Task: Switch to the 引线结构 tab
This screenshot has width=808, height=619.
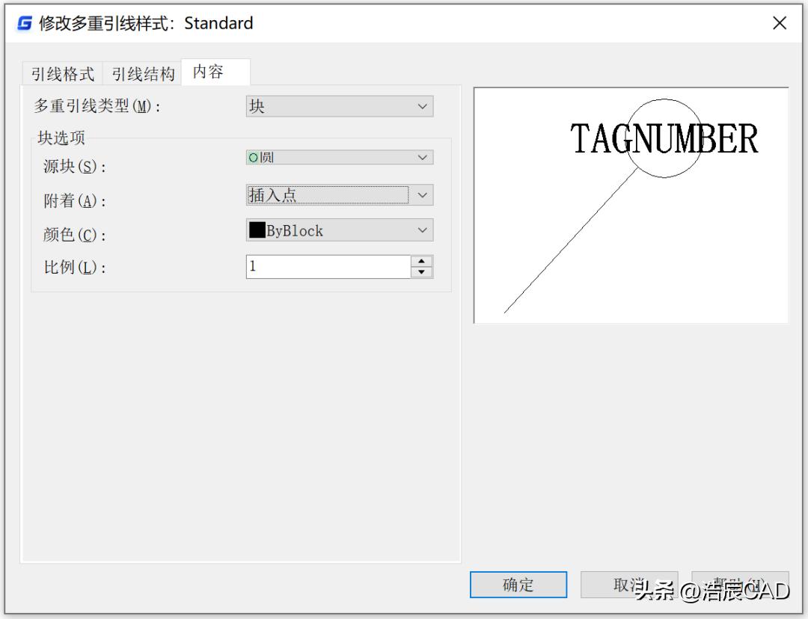Action: 142,73
